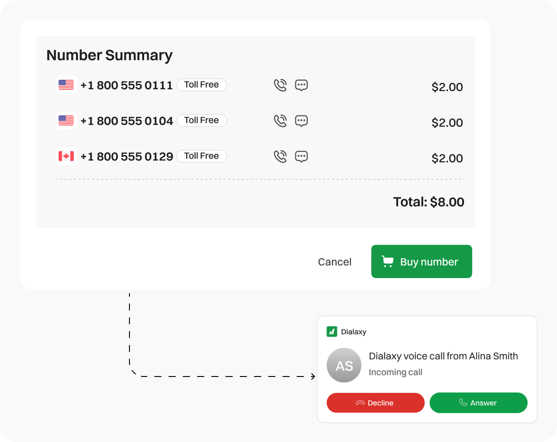Click the Total $8.00 amount

pyautogui.click(x=428, y=202)
